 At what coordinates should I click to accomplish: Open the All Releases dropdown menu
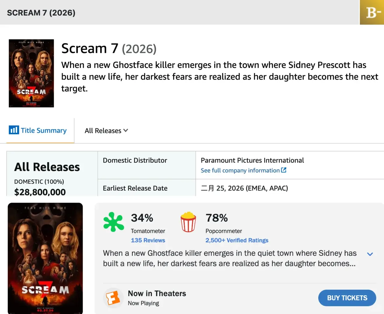click(106, 131)
